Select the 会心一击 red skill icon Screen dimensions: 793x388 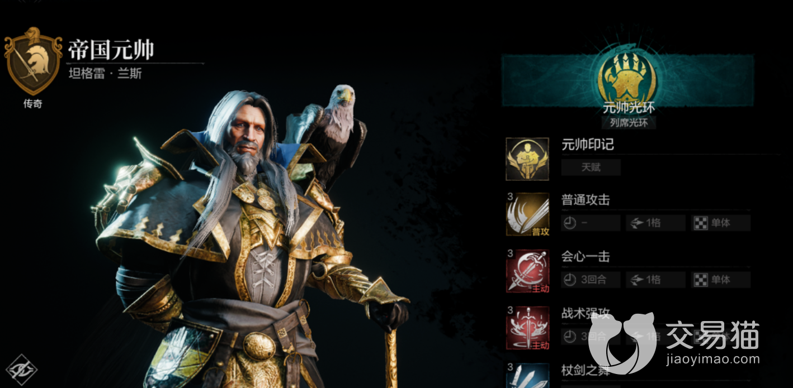point(527,271)
